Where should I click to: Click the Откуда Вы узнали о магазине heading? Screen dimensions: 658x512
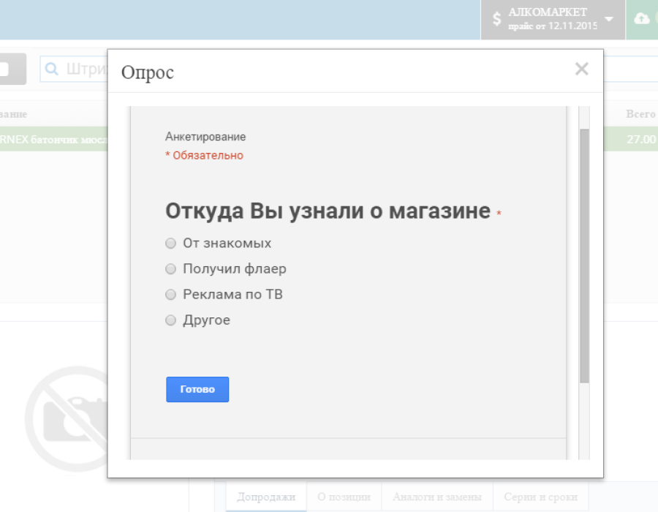[x=328, y=211]
